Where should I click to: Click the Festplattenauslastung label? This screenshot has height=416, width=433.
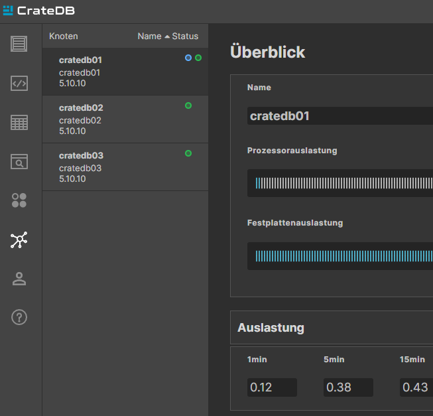[295, 223]
